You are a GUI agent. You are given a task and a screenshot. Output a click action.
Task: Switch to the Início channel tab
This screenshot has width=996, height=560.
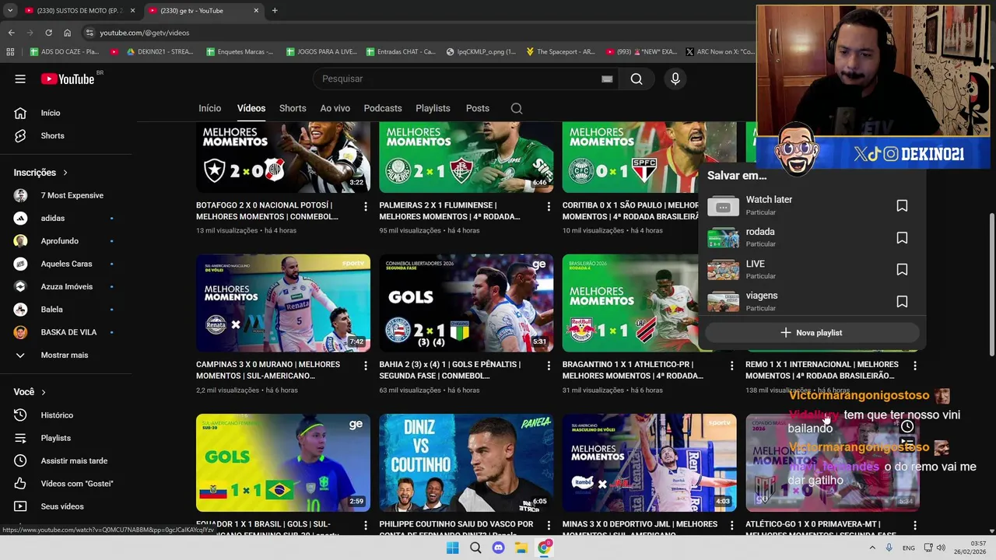209,108
